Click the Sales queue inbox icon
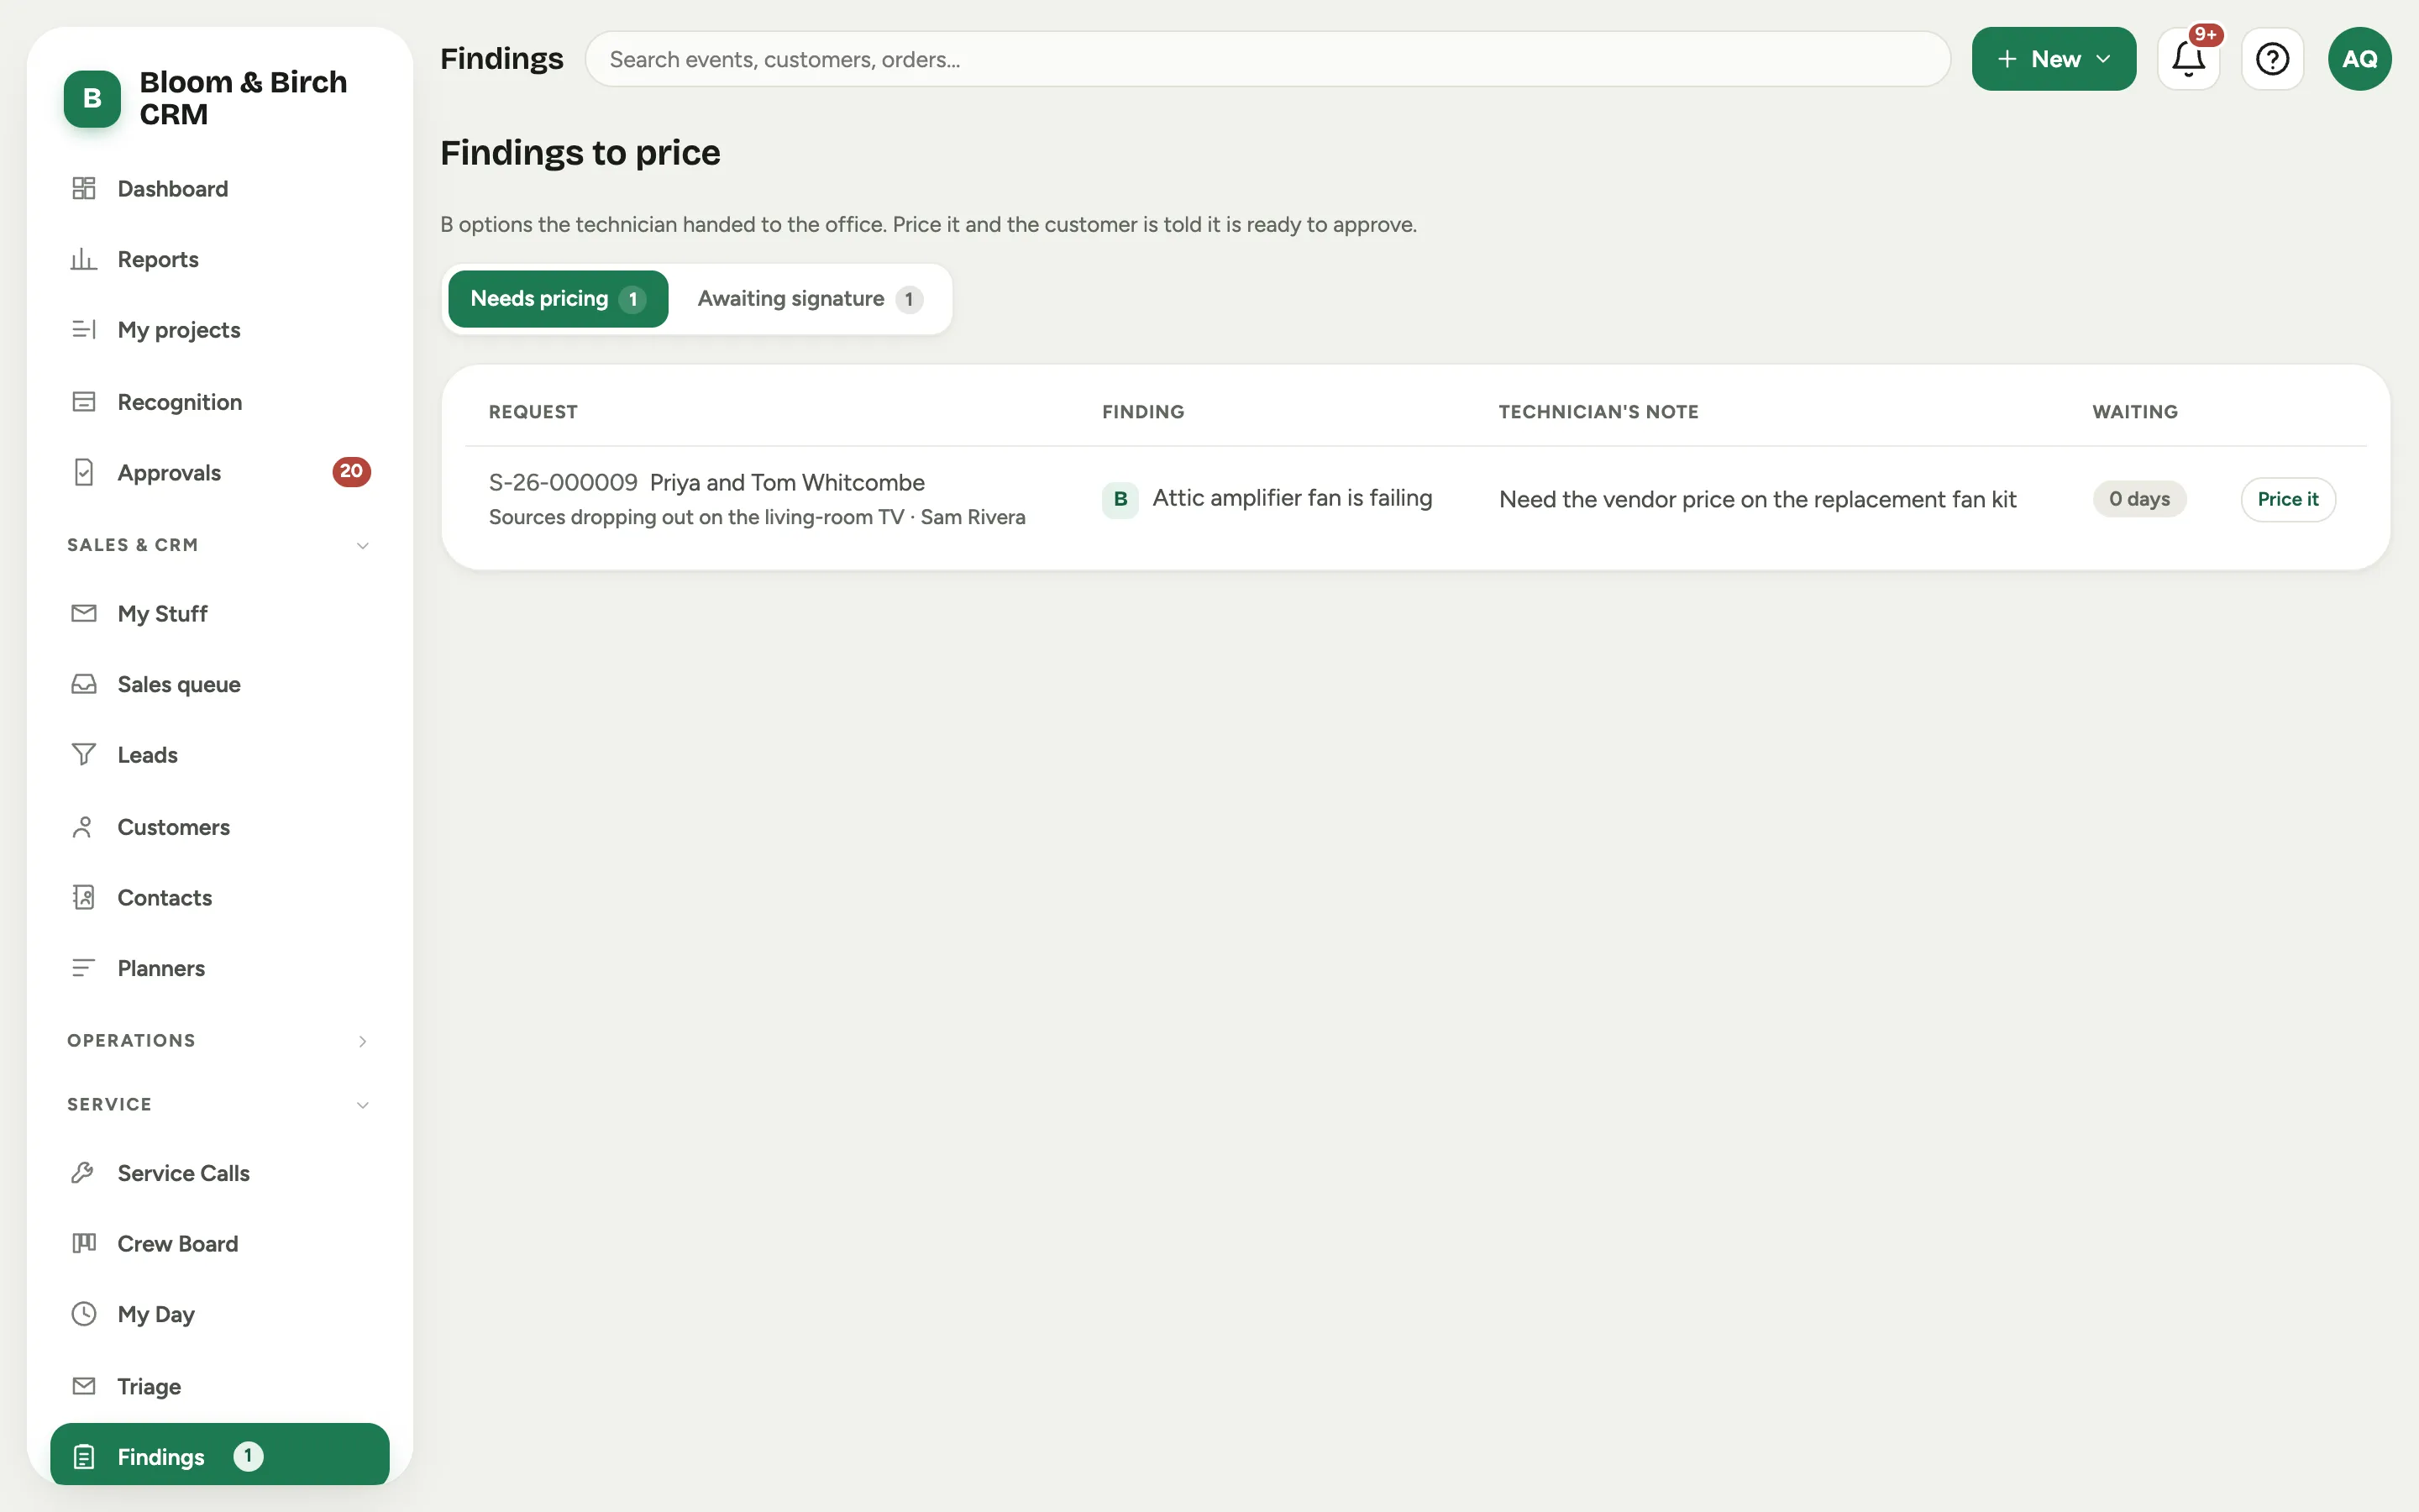Image resolution: width=2419 pixels, height=1512 pixels. point(84,684)
